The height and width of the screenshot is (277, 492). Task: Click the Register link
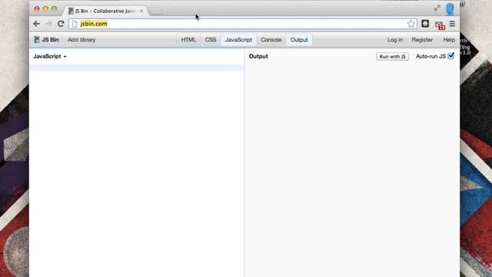click(422, 40)
